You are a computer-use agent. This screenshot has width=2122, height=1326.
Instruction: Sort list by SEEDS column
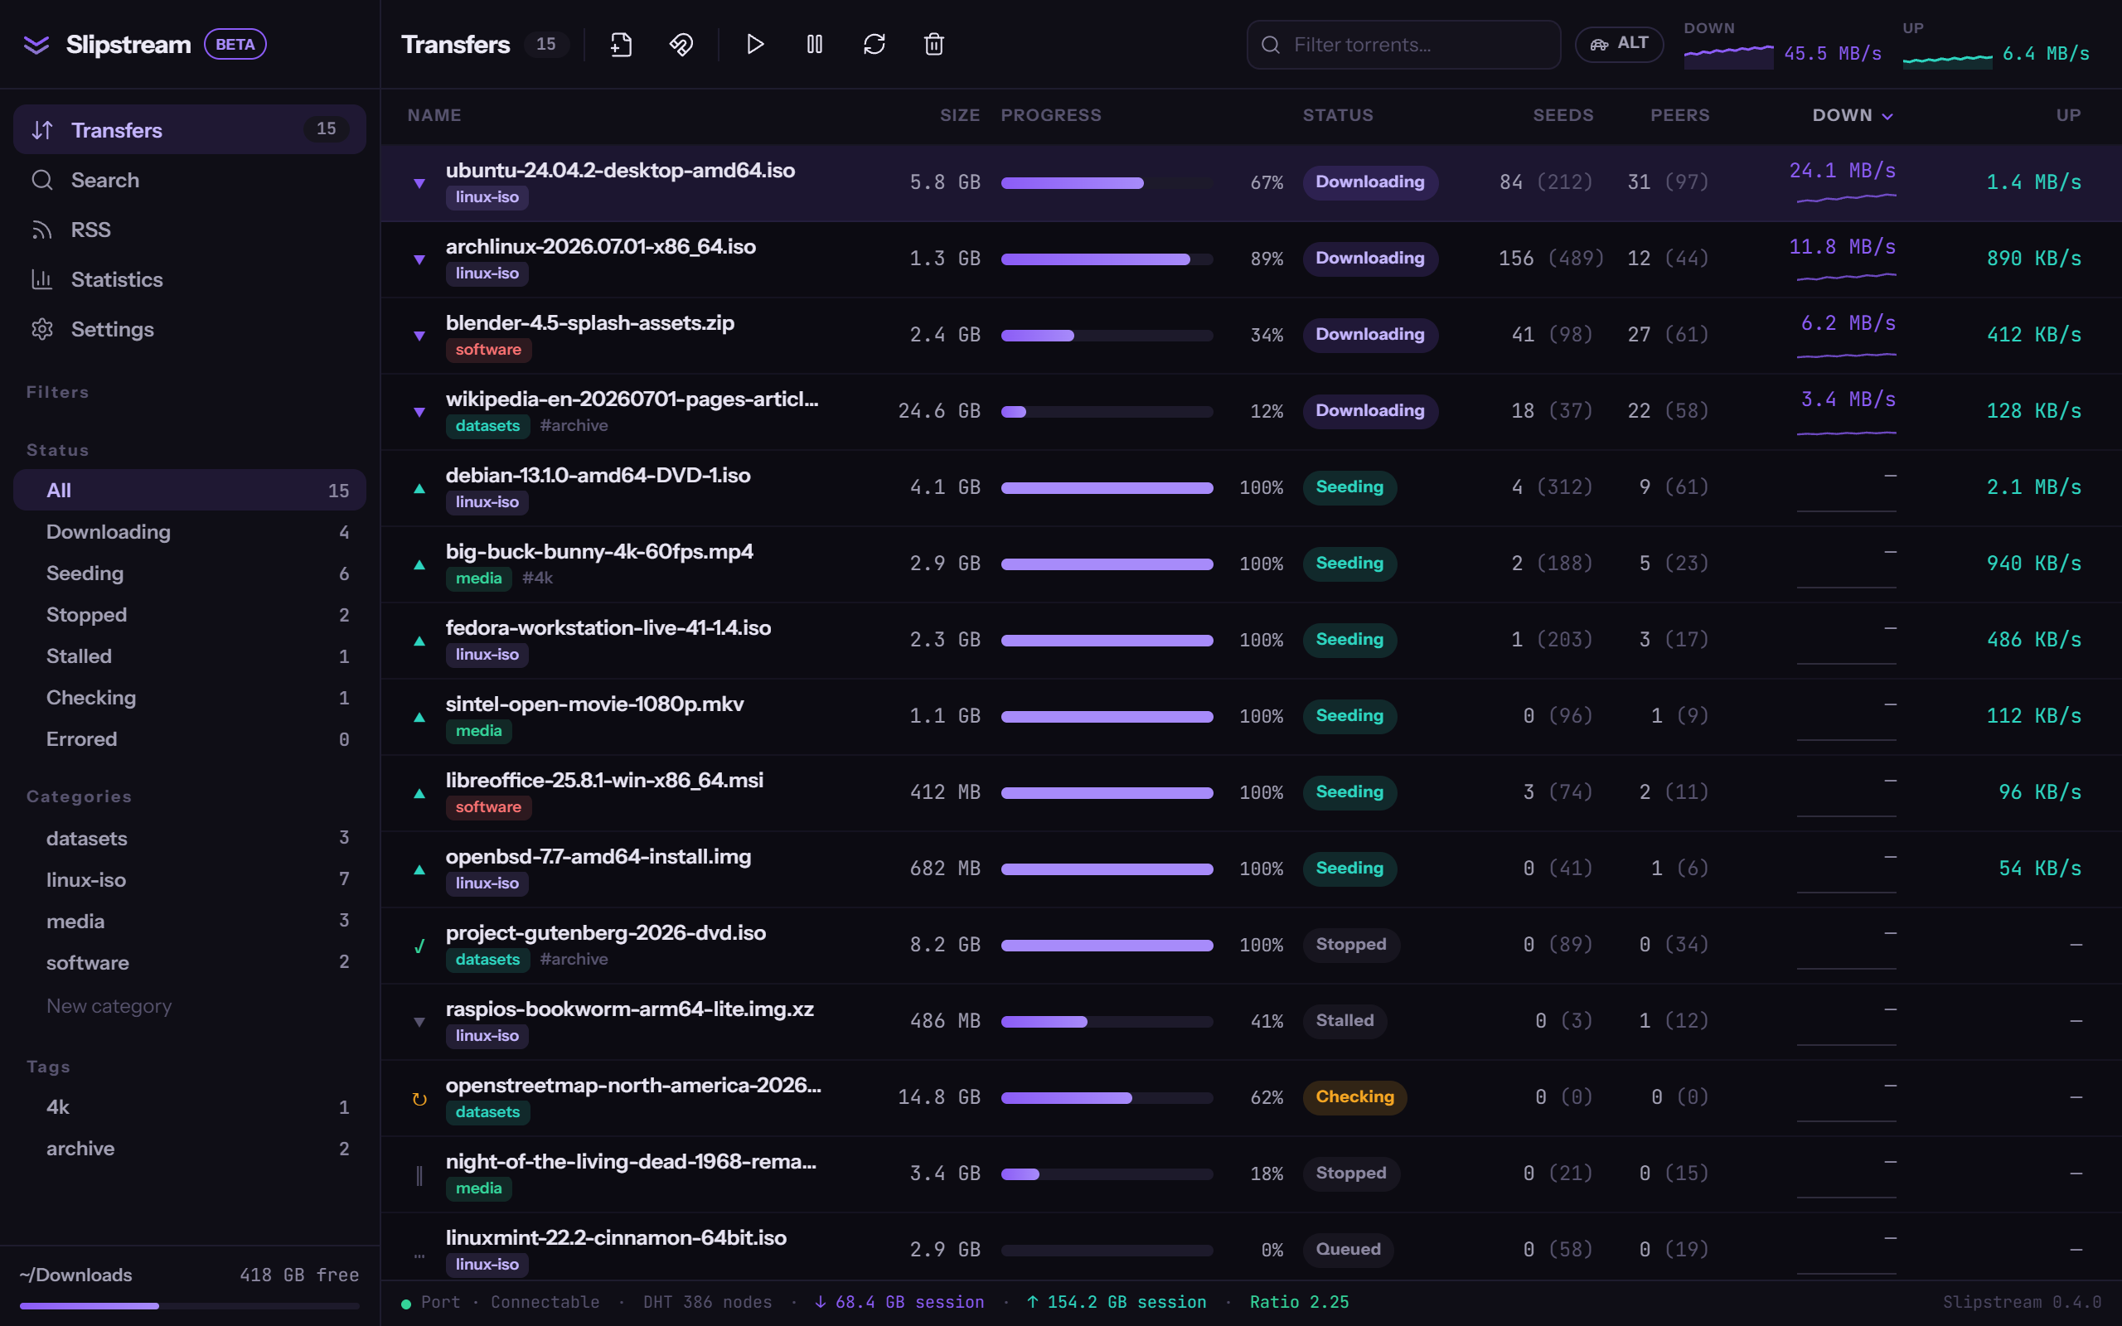1562,115
